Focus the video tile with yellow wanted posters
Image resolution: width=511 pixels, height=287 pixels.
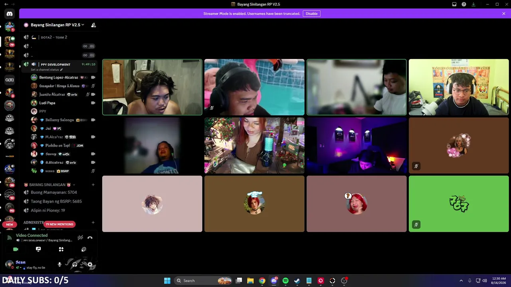pyautogui.click(x=459, y=87)
